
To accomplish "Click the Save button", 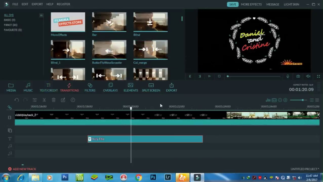I will point(233,4).
